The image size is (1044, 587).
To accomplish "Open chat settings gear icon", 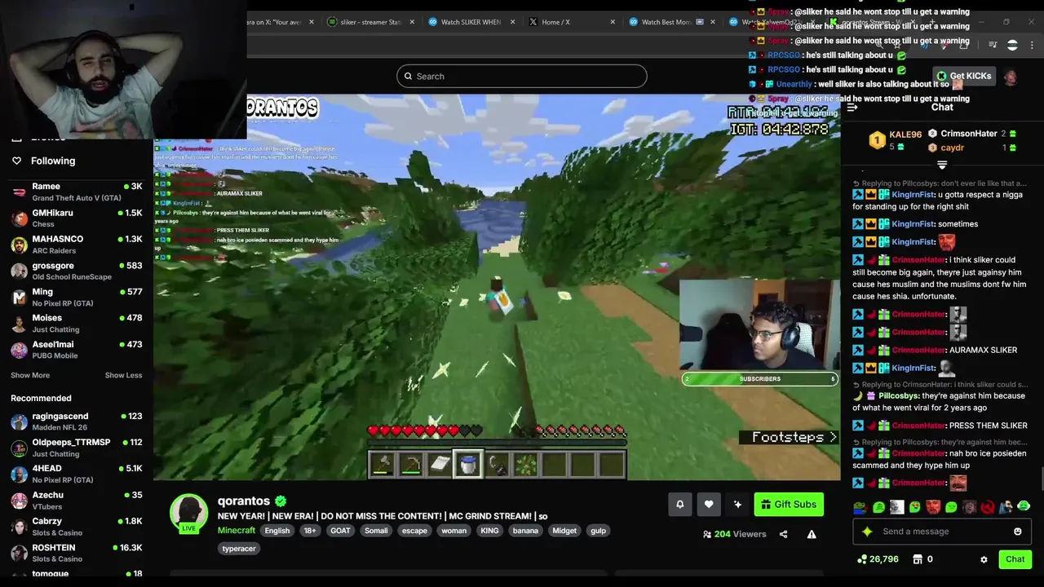I will [984, 559].
